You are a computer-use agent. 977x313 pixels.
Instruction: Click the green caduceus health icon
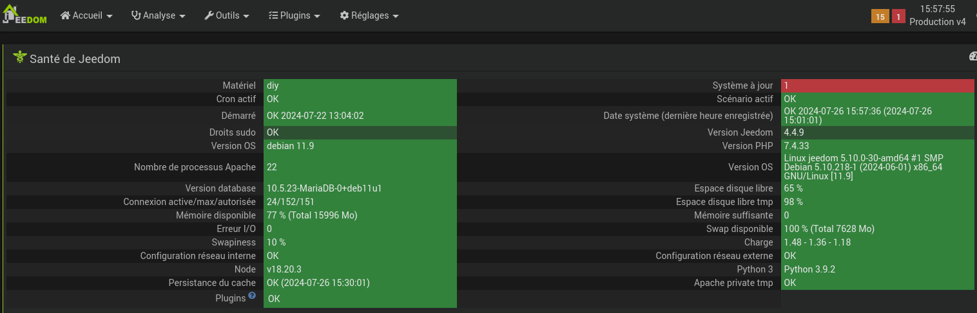(x=19, y=58)
